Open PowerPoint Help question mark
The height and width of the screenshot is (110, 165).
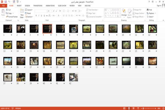click(x=149, y=2)
